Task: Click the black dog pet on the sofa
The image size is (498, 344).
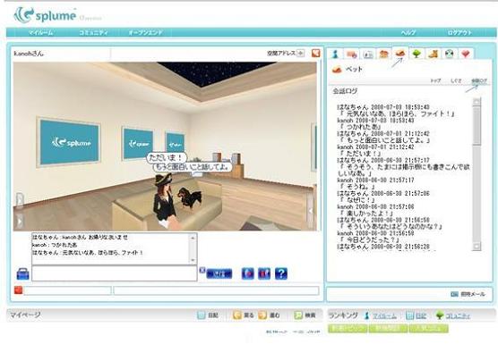Action: (190, 197)
